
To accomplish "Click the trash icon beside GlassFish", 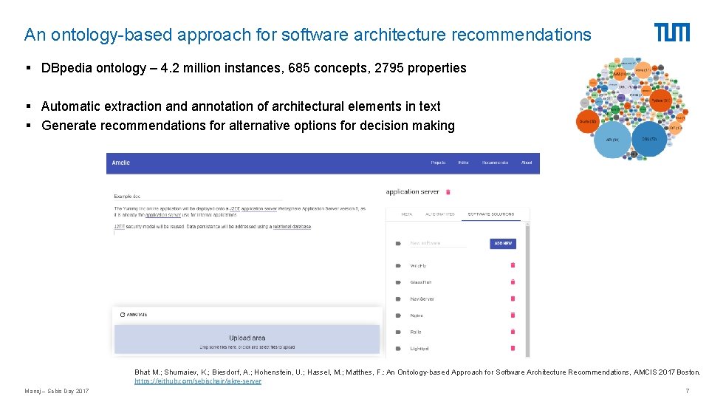I will pyautogui.click(x=513, y=282).
